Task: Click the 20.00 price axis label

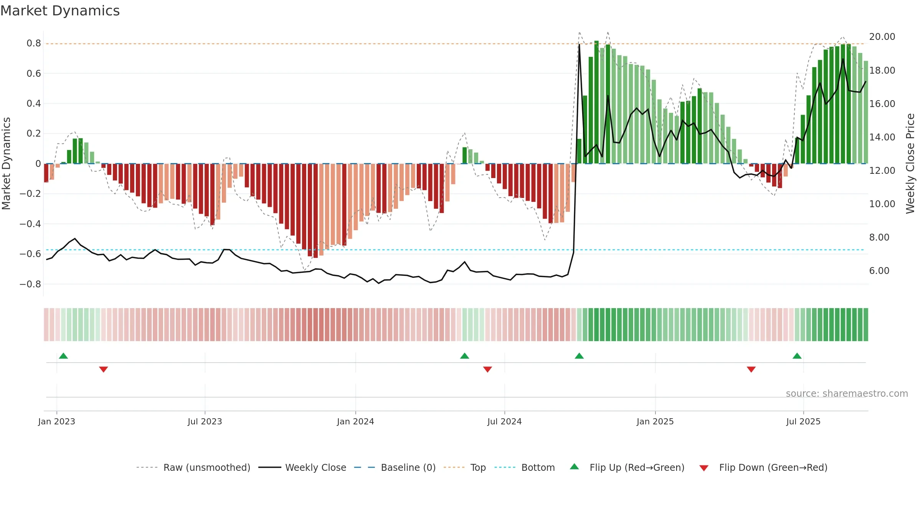Action: click(882, 37)
